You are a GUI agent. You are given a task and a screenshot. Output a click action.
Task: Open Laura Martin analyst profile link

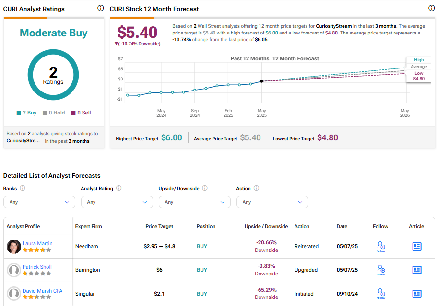coord(37,243)
